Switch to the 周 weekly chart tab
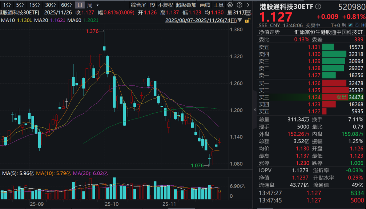The height and width of the screenshot is (209, 366). (89, 5)
